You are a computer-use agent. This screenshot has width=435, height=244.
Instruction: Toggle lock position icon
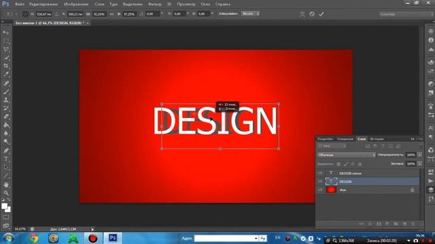tap(353, 164)
